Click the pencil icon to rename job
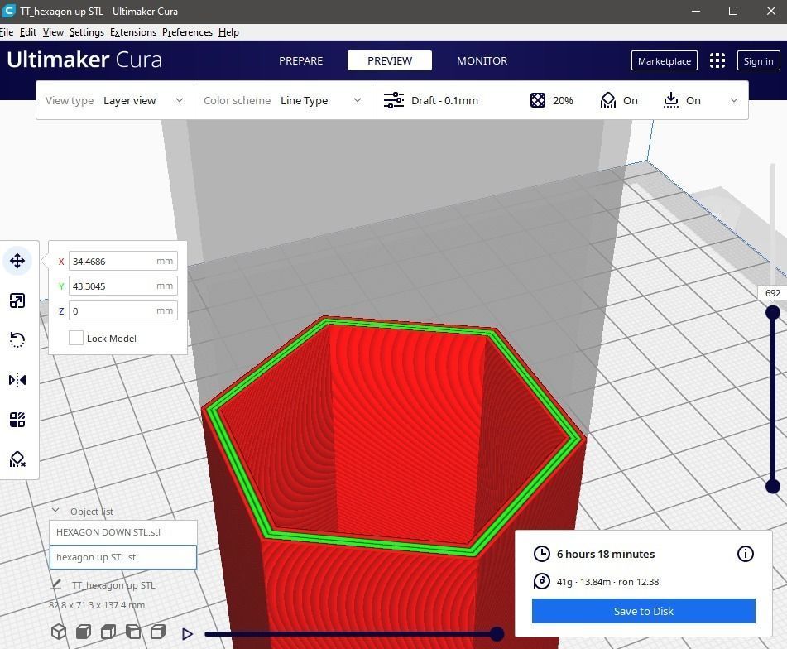787x649 pixels. (56, 584)
